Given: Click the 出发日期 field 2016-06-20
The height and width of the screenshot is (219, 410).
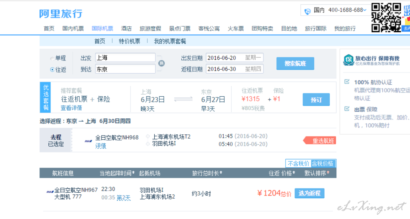Looking at the screenshot, I should (x=235, y=58).
